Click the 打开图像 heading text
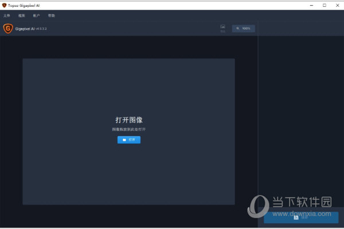The width and height of the screenshot is (344, 229). coord(129,120)
